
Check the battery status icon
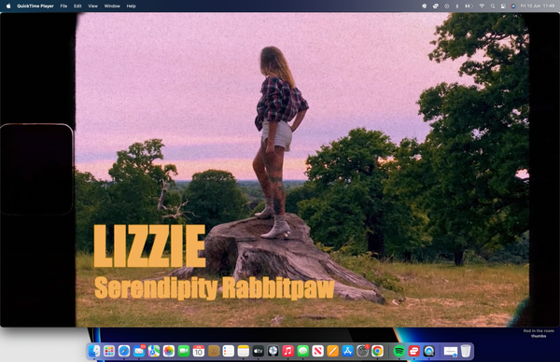(469, 7)
